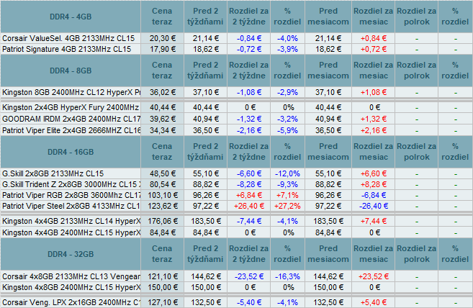Click the current price 80,54 €
The width and height of the screenshot is (473, 308).
[x=163, y=184]
